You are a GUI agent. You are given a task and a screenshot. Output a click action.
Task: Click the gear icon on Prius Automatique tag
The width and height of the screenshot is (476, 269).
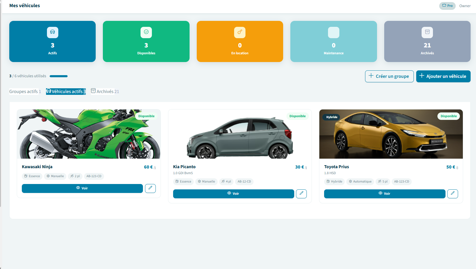pyautogui.click(x=350, y=181)
